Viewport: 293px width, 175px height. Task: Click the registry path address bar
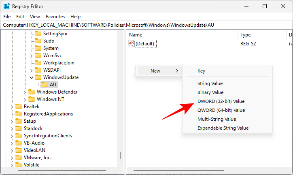coord(146,25)
